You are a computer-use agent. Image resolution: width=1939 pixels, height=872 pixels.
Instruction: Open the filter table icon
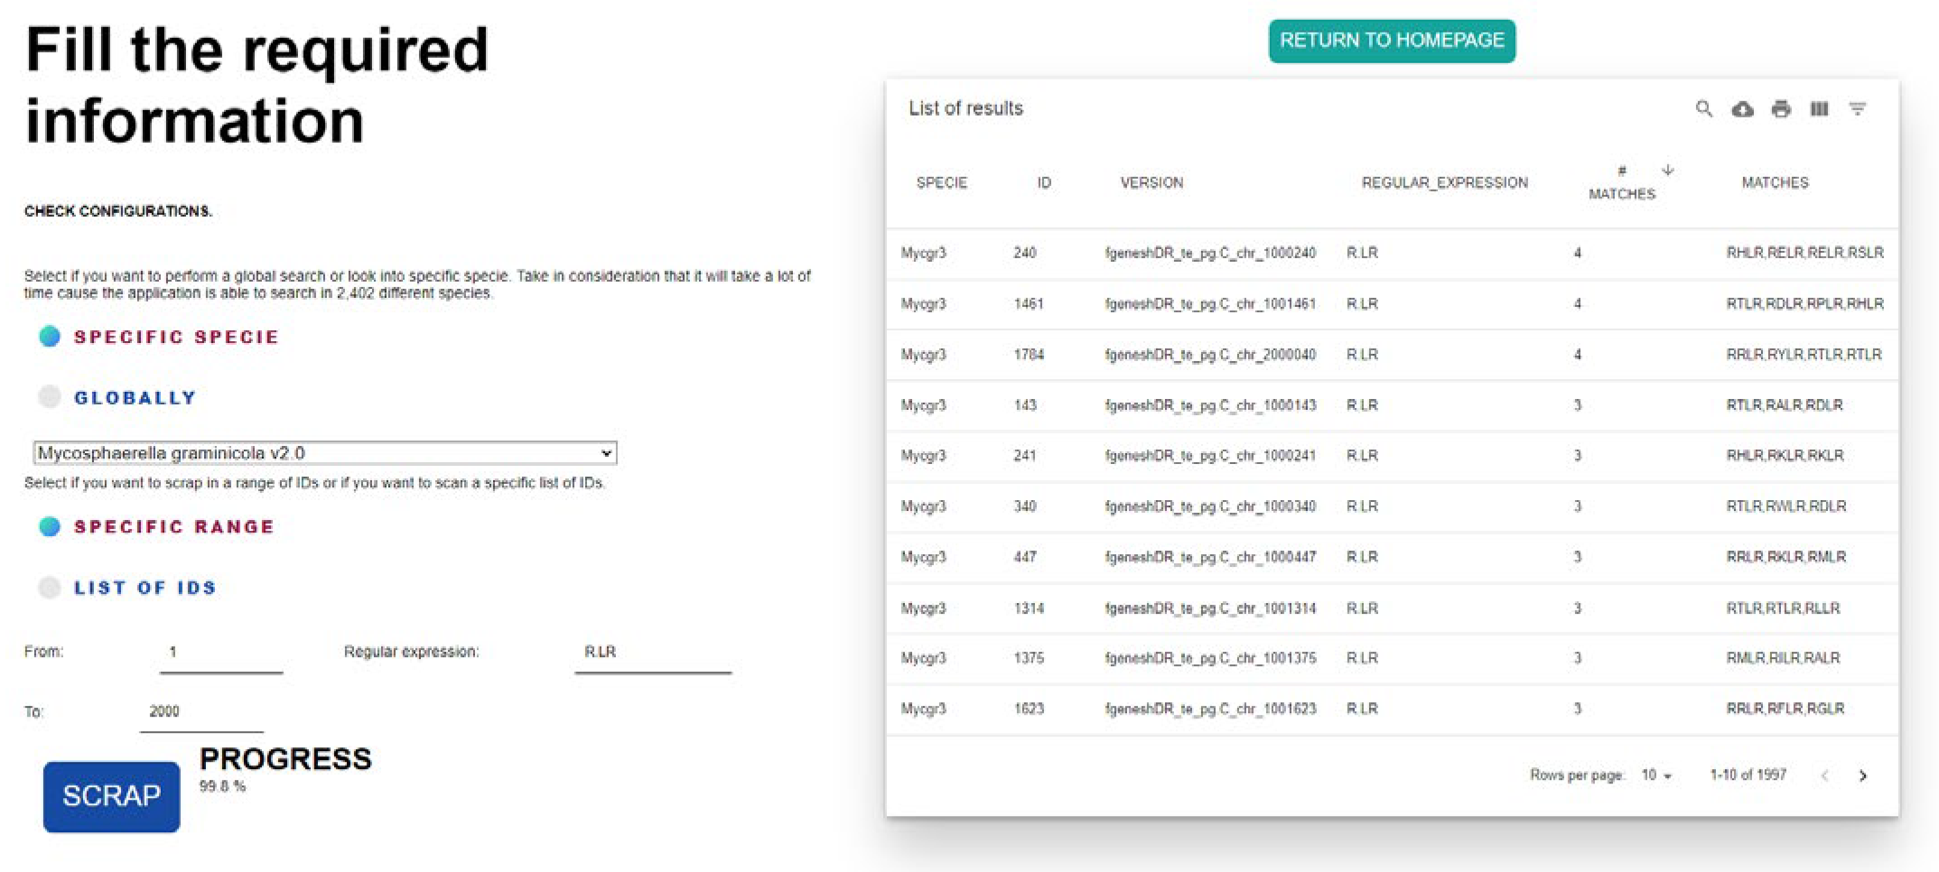[x=1857, y=109]
